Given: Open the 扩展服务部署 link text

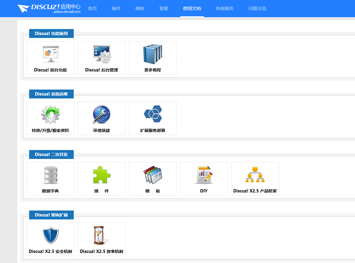Looking at the screenshot, I should coord(153,130).
